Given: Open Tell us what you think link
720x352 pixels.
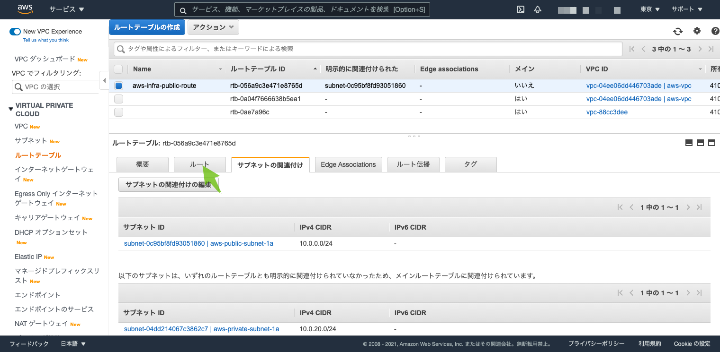Looking at the screenshot, I should pyautogui.click(x=46, y=40).
